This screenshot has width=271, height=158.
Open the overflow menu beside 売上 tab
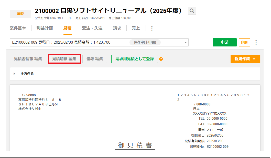(x=152, y=28)
